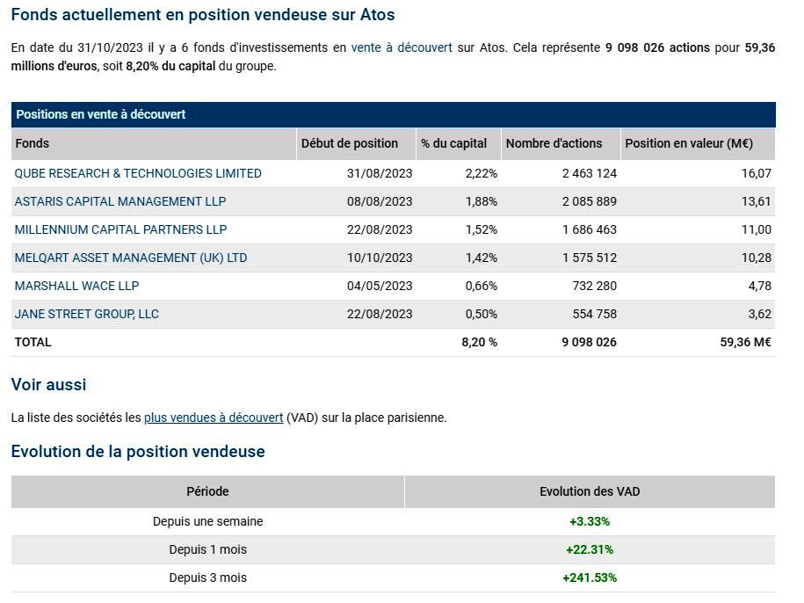Click the 'Depuis 1 mois' row label
Viewport: 804px width, 603px height.
pos(207,549)
